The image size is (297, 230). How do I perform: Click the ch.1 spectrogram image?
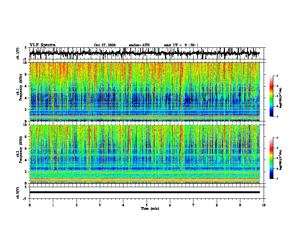[x=144, y=92]
